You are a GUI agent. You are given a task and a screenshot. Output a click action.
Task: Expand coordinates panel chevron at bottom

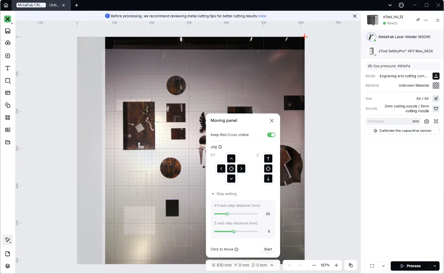tap(272, 265)
